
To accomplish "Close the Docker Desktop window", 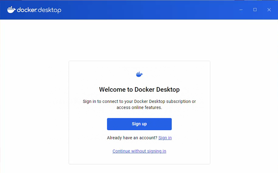I will (x=269, y=10).
